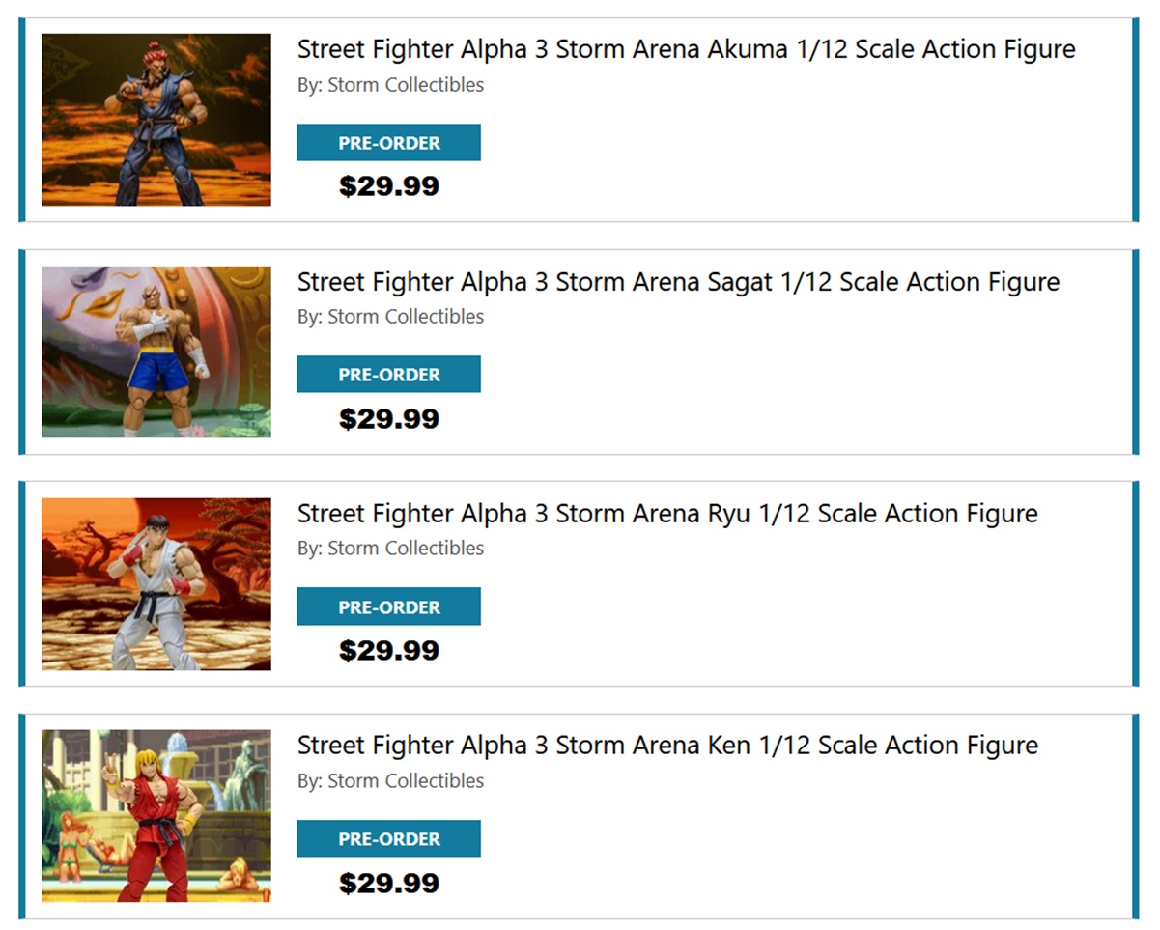Screen dimensions: 1160x930
Task: Open the Ryu figure product thumbnail
Action: click(156, 583)
